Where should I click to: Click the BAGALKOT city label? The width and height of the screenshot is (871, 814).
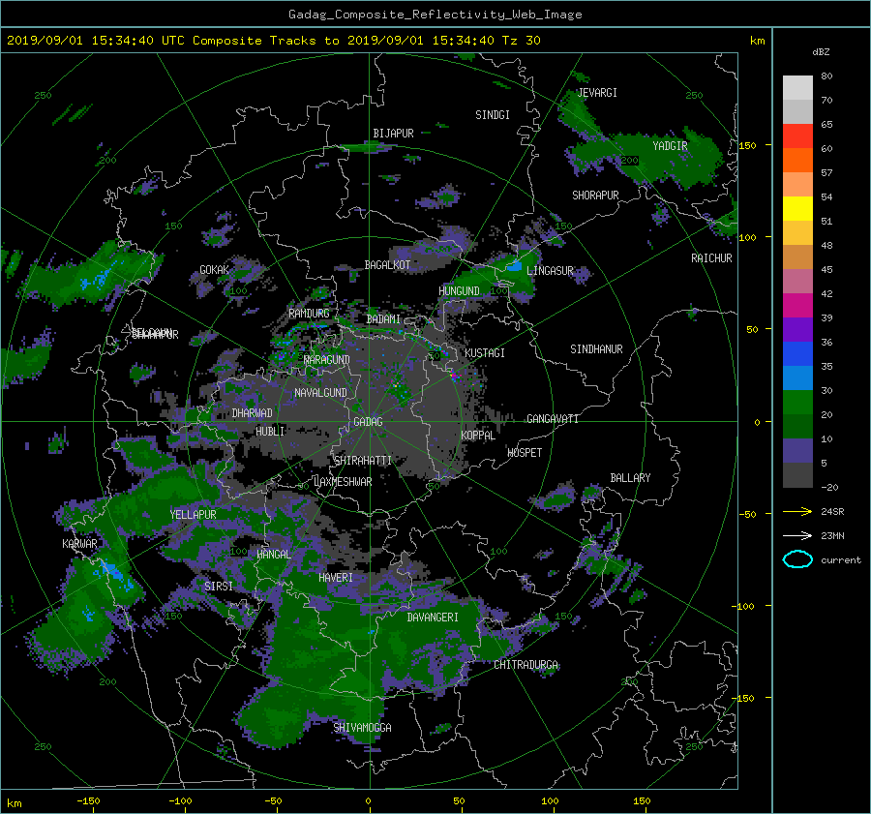pos(387,265)
